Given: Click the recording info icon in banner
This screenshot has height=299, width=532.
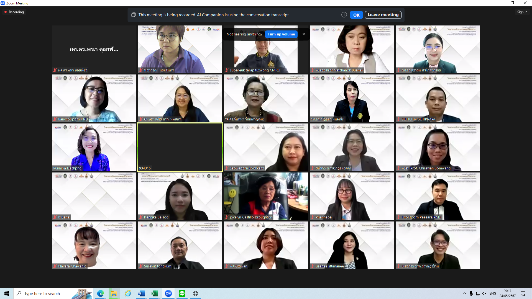Looking at the screenshot, I should pos(344,15).
